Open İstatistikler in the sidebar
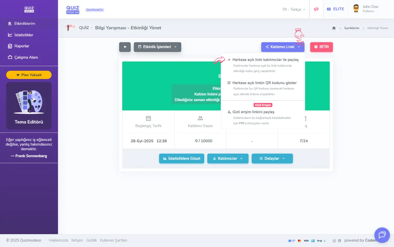 point(23,35)
